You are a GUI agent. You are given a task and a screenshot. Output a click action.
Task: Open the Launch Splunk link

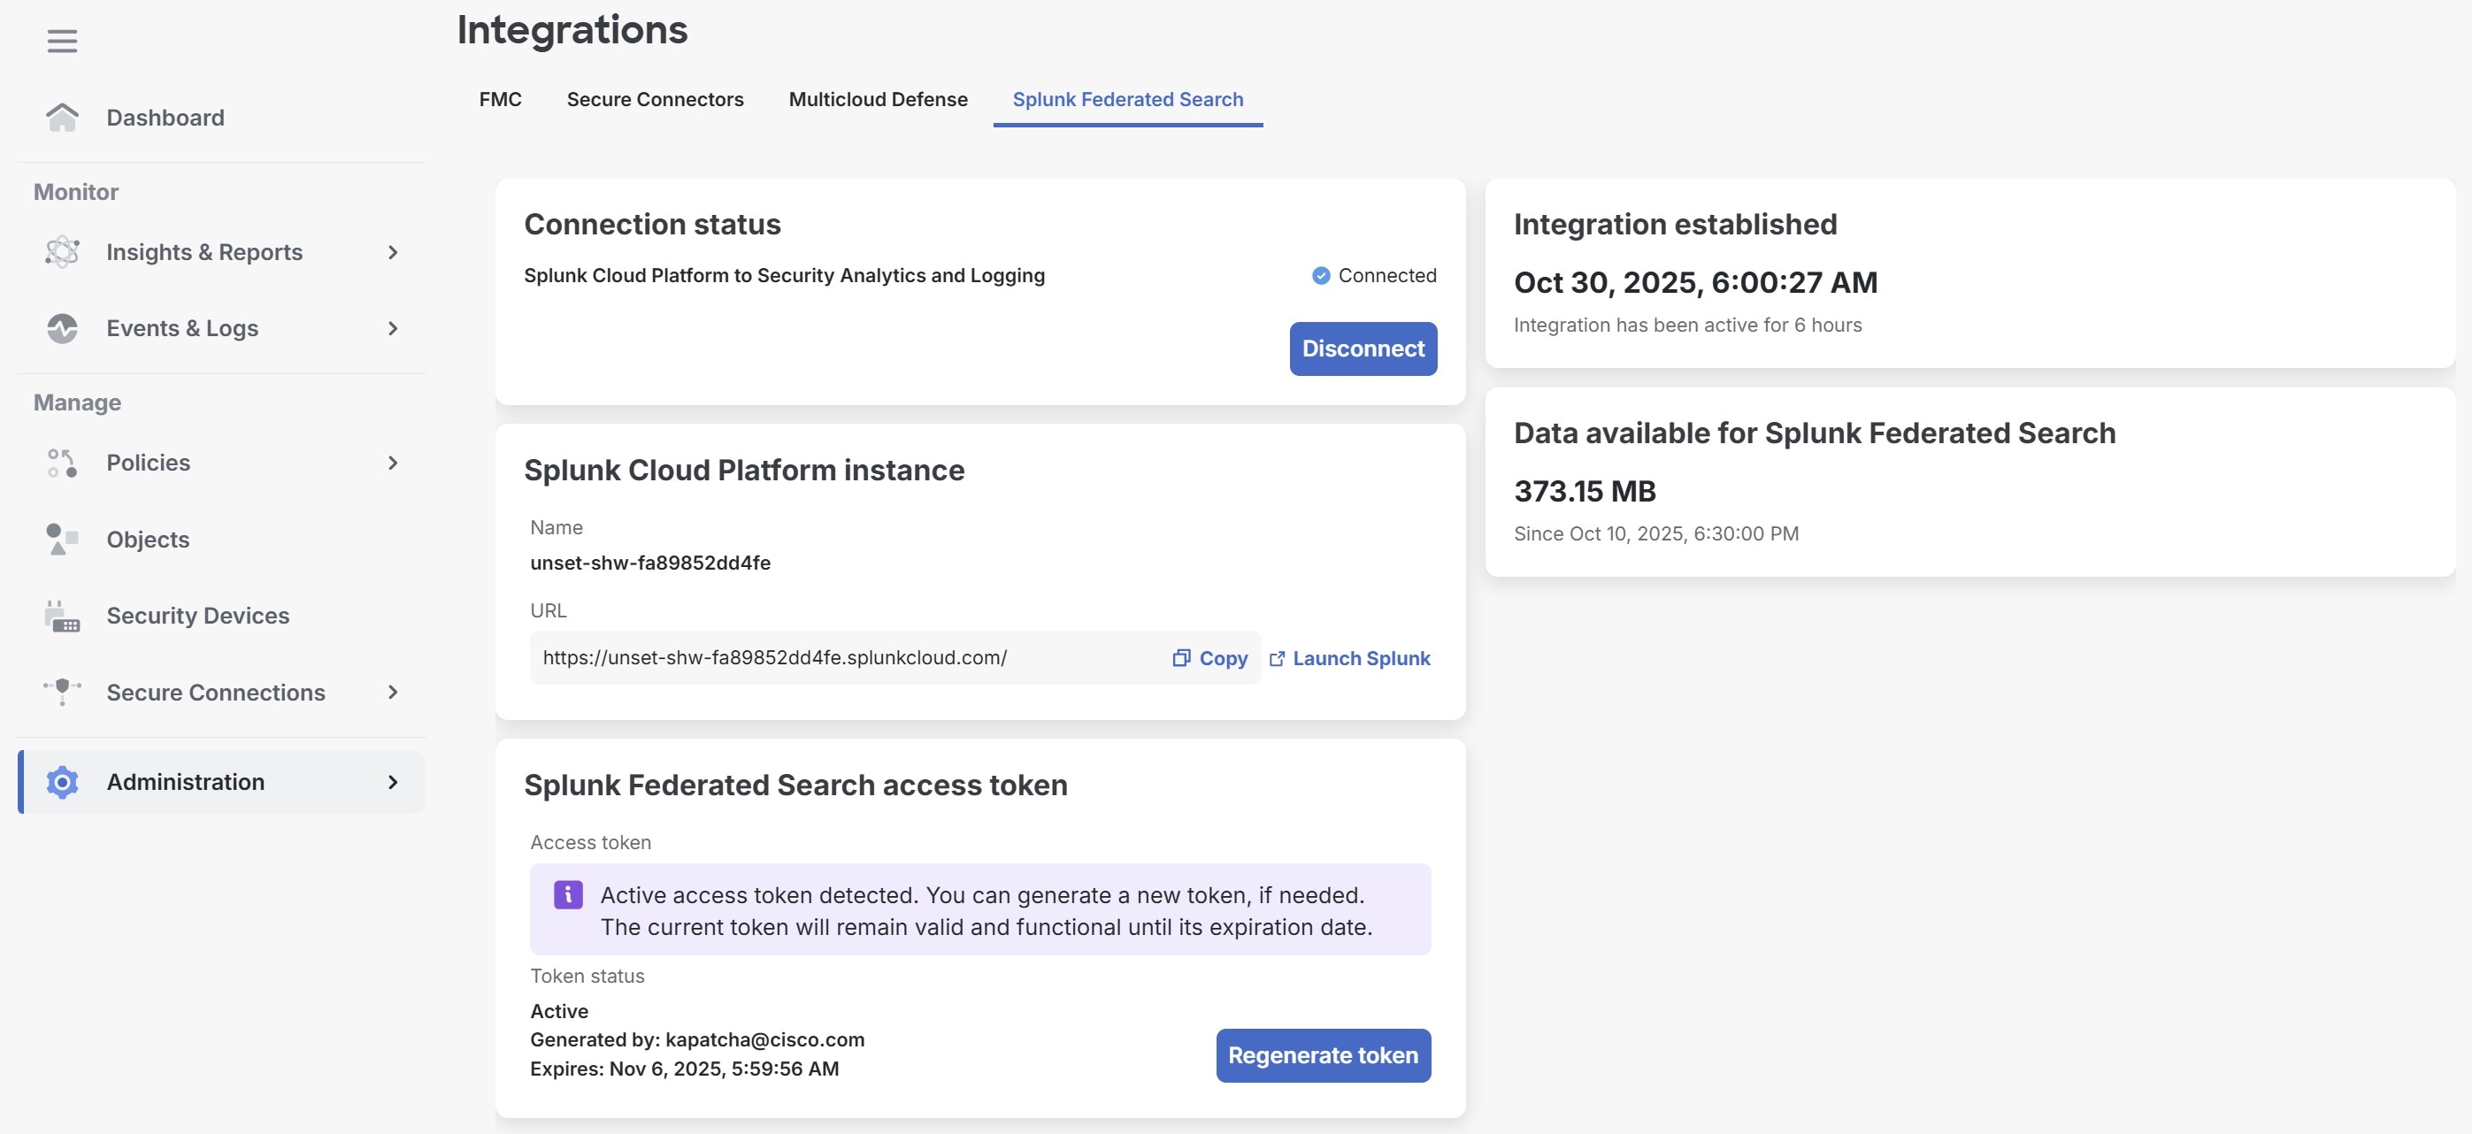pyautogui.click(x=1349, y=659)
